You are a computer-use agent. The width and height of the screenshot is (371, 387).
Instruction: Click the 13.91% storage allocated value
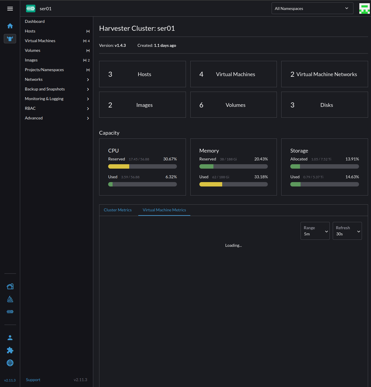coord(352,159)
